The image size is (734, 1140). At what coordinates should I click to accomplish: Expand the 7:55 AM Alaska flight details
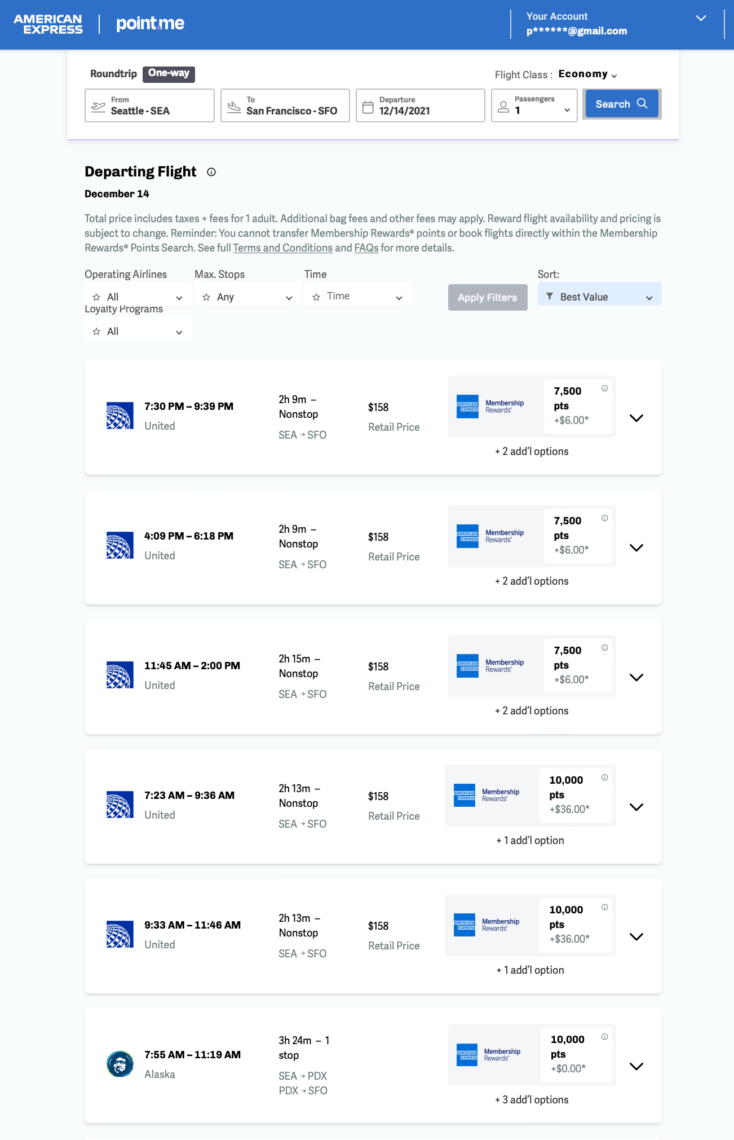[x=636, y=1067]
